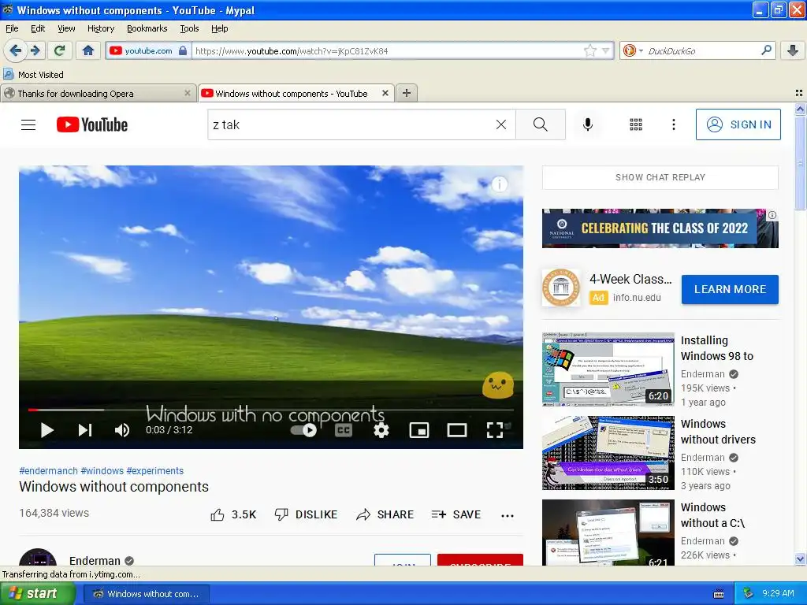
Task: Open a new browser tab
Action: click(x=407, y=93)
